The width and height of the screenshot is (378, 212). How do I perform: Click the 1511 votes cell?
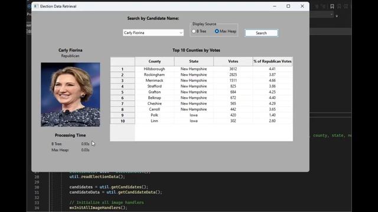coord(233,81)
